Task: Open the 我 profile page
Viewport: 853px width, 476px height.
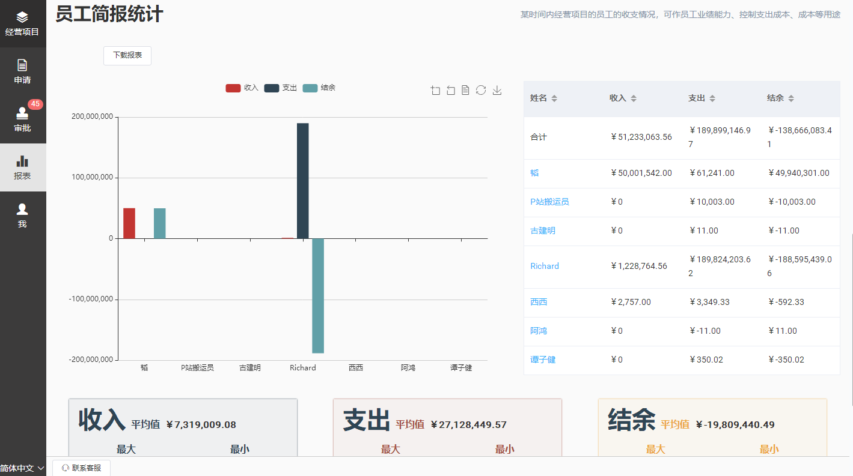Action: coord(23,215)
